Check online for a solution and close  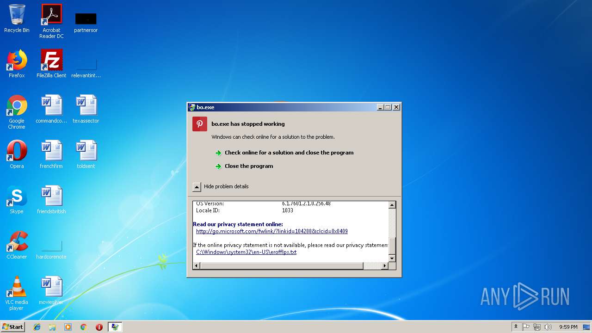coord(289,153)
